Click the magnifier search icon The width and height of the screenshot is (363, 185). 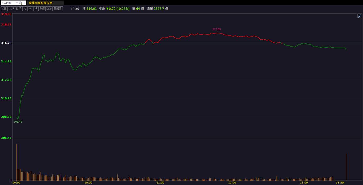click(x=21, y=3)
